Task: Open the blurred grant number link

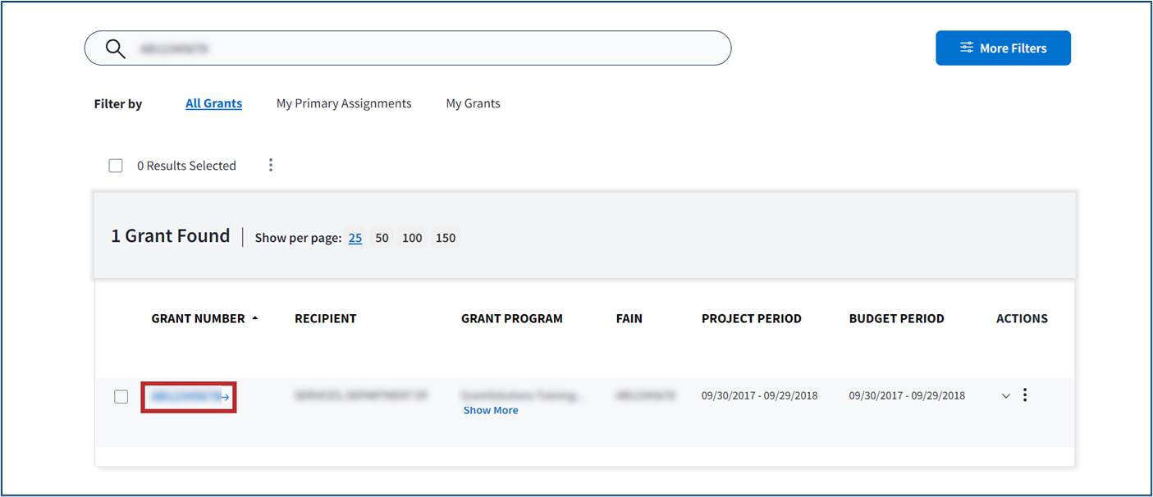Action: click(x=185, y=397)
